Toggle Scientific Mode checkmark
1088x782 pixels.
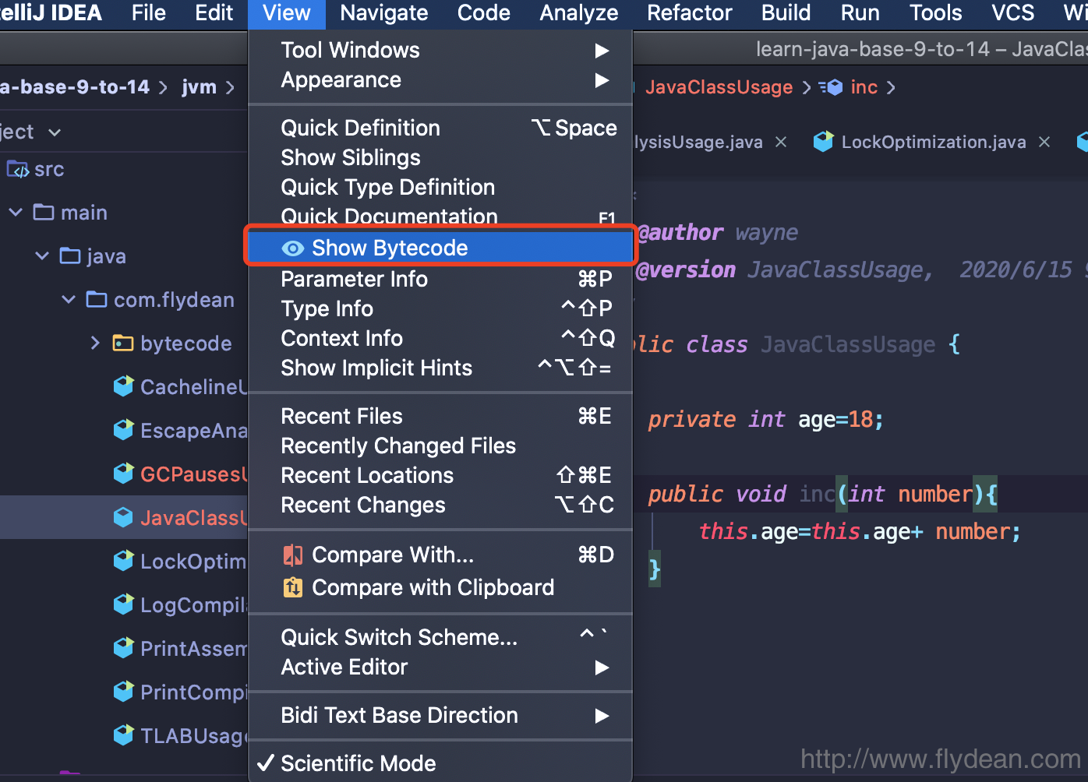tap(266, 763)
